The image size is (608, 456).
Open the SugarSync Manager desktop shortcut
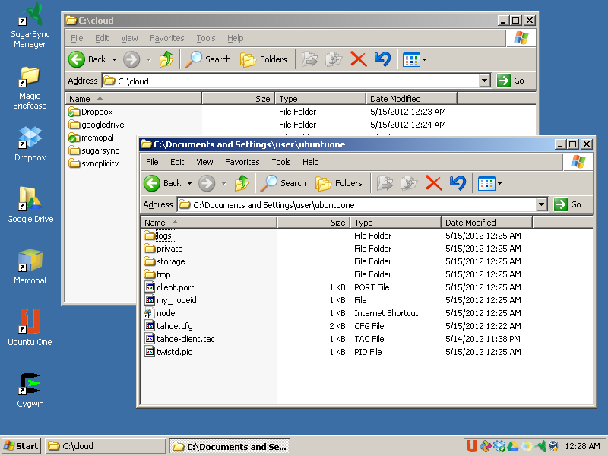[x=30, y=26]
